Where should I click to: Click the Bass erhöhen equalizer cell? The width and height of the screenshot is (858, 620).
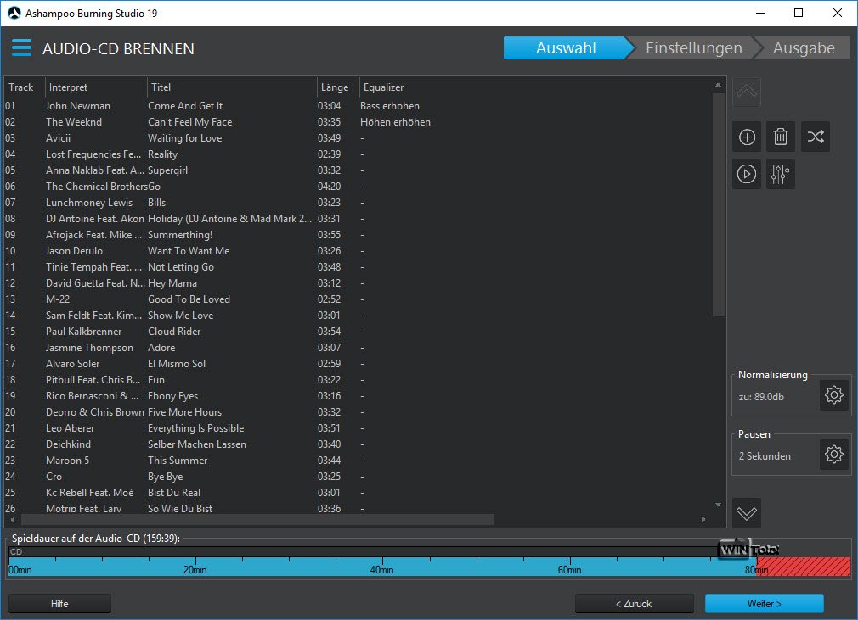(x=390, y=106)
